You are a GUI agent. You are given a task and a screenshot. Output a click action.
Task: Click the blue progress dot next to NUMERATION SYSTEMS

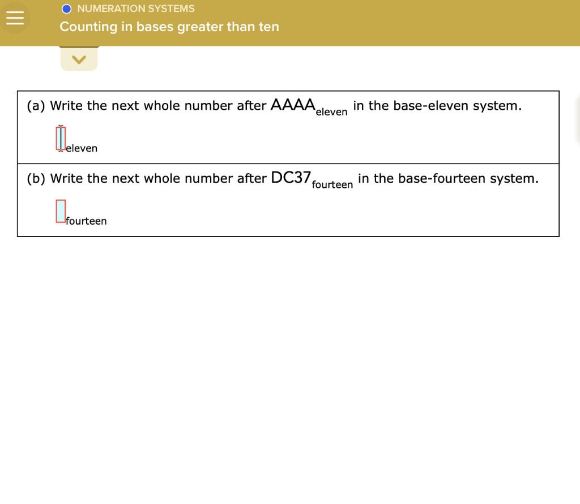[66, 8]
